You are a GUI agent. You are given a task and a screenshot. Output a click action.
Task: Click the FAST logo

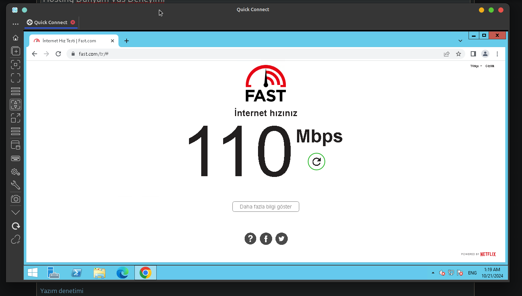[266, 83]
